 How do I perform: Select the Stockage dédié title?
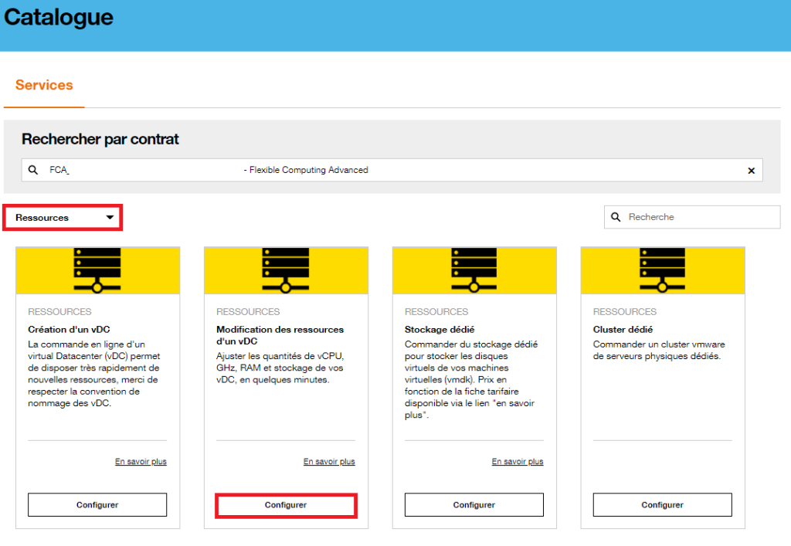(440, 329)
